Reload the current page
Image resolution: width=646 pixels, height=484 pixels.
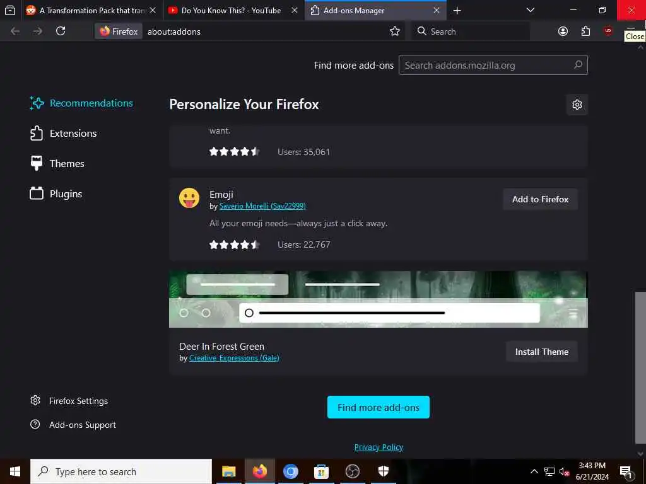[x=61, y=32]
